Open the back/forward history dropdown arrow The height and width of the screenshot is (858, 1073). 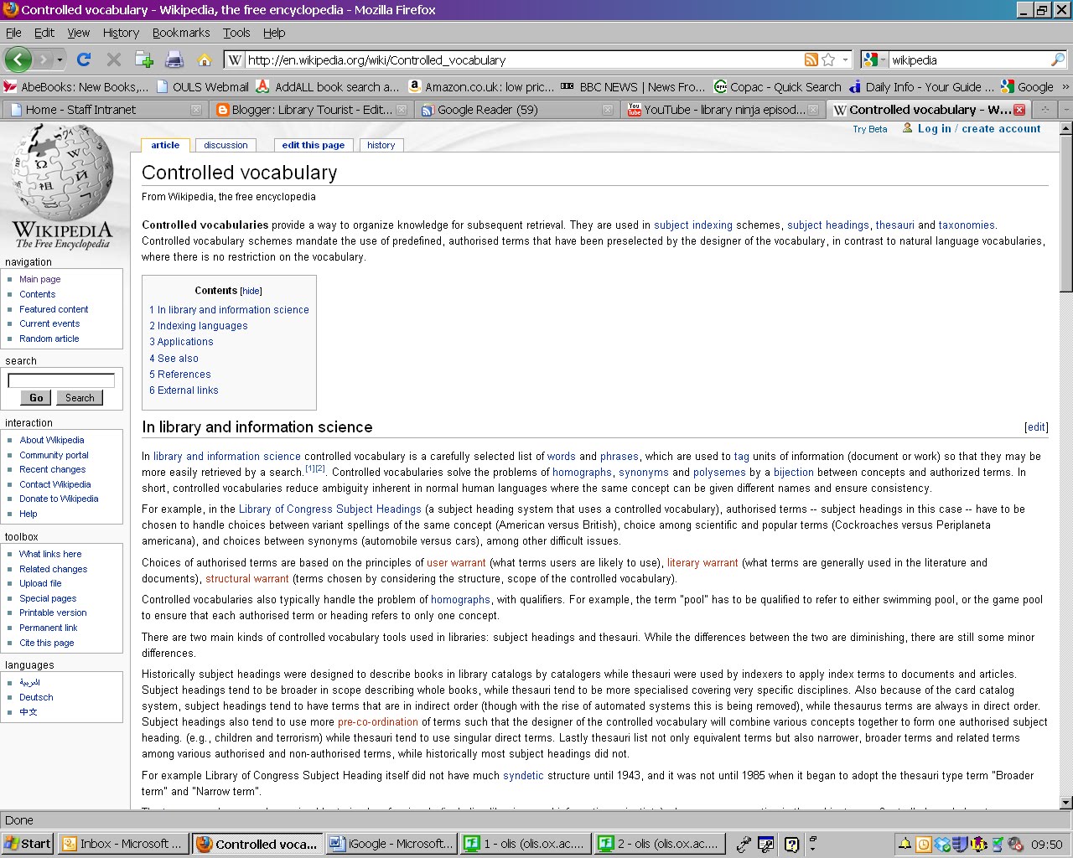(x=60, y=59)
